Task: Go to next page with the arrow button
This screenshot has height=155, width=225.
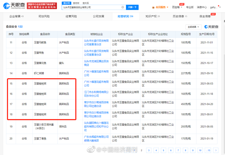Action: [x=216, y=150]
